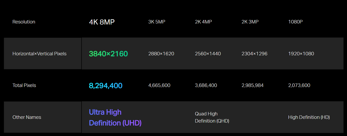This screenshot has height=136, width=347.
Task: Click the 2K 3MP column header
Action: (250, 22)
